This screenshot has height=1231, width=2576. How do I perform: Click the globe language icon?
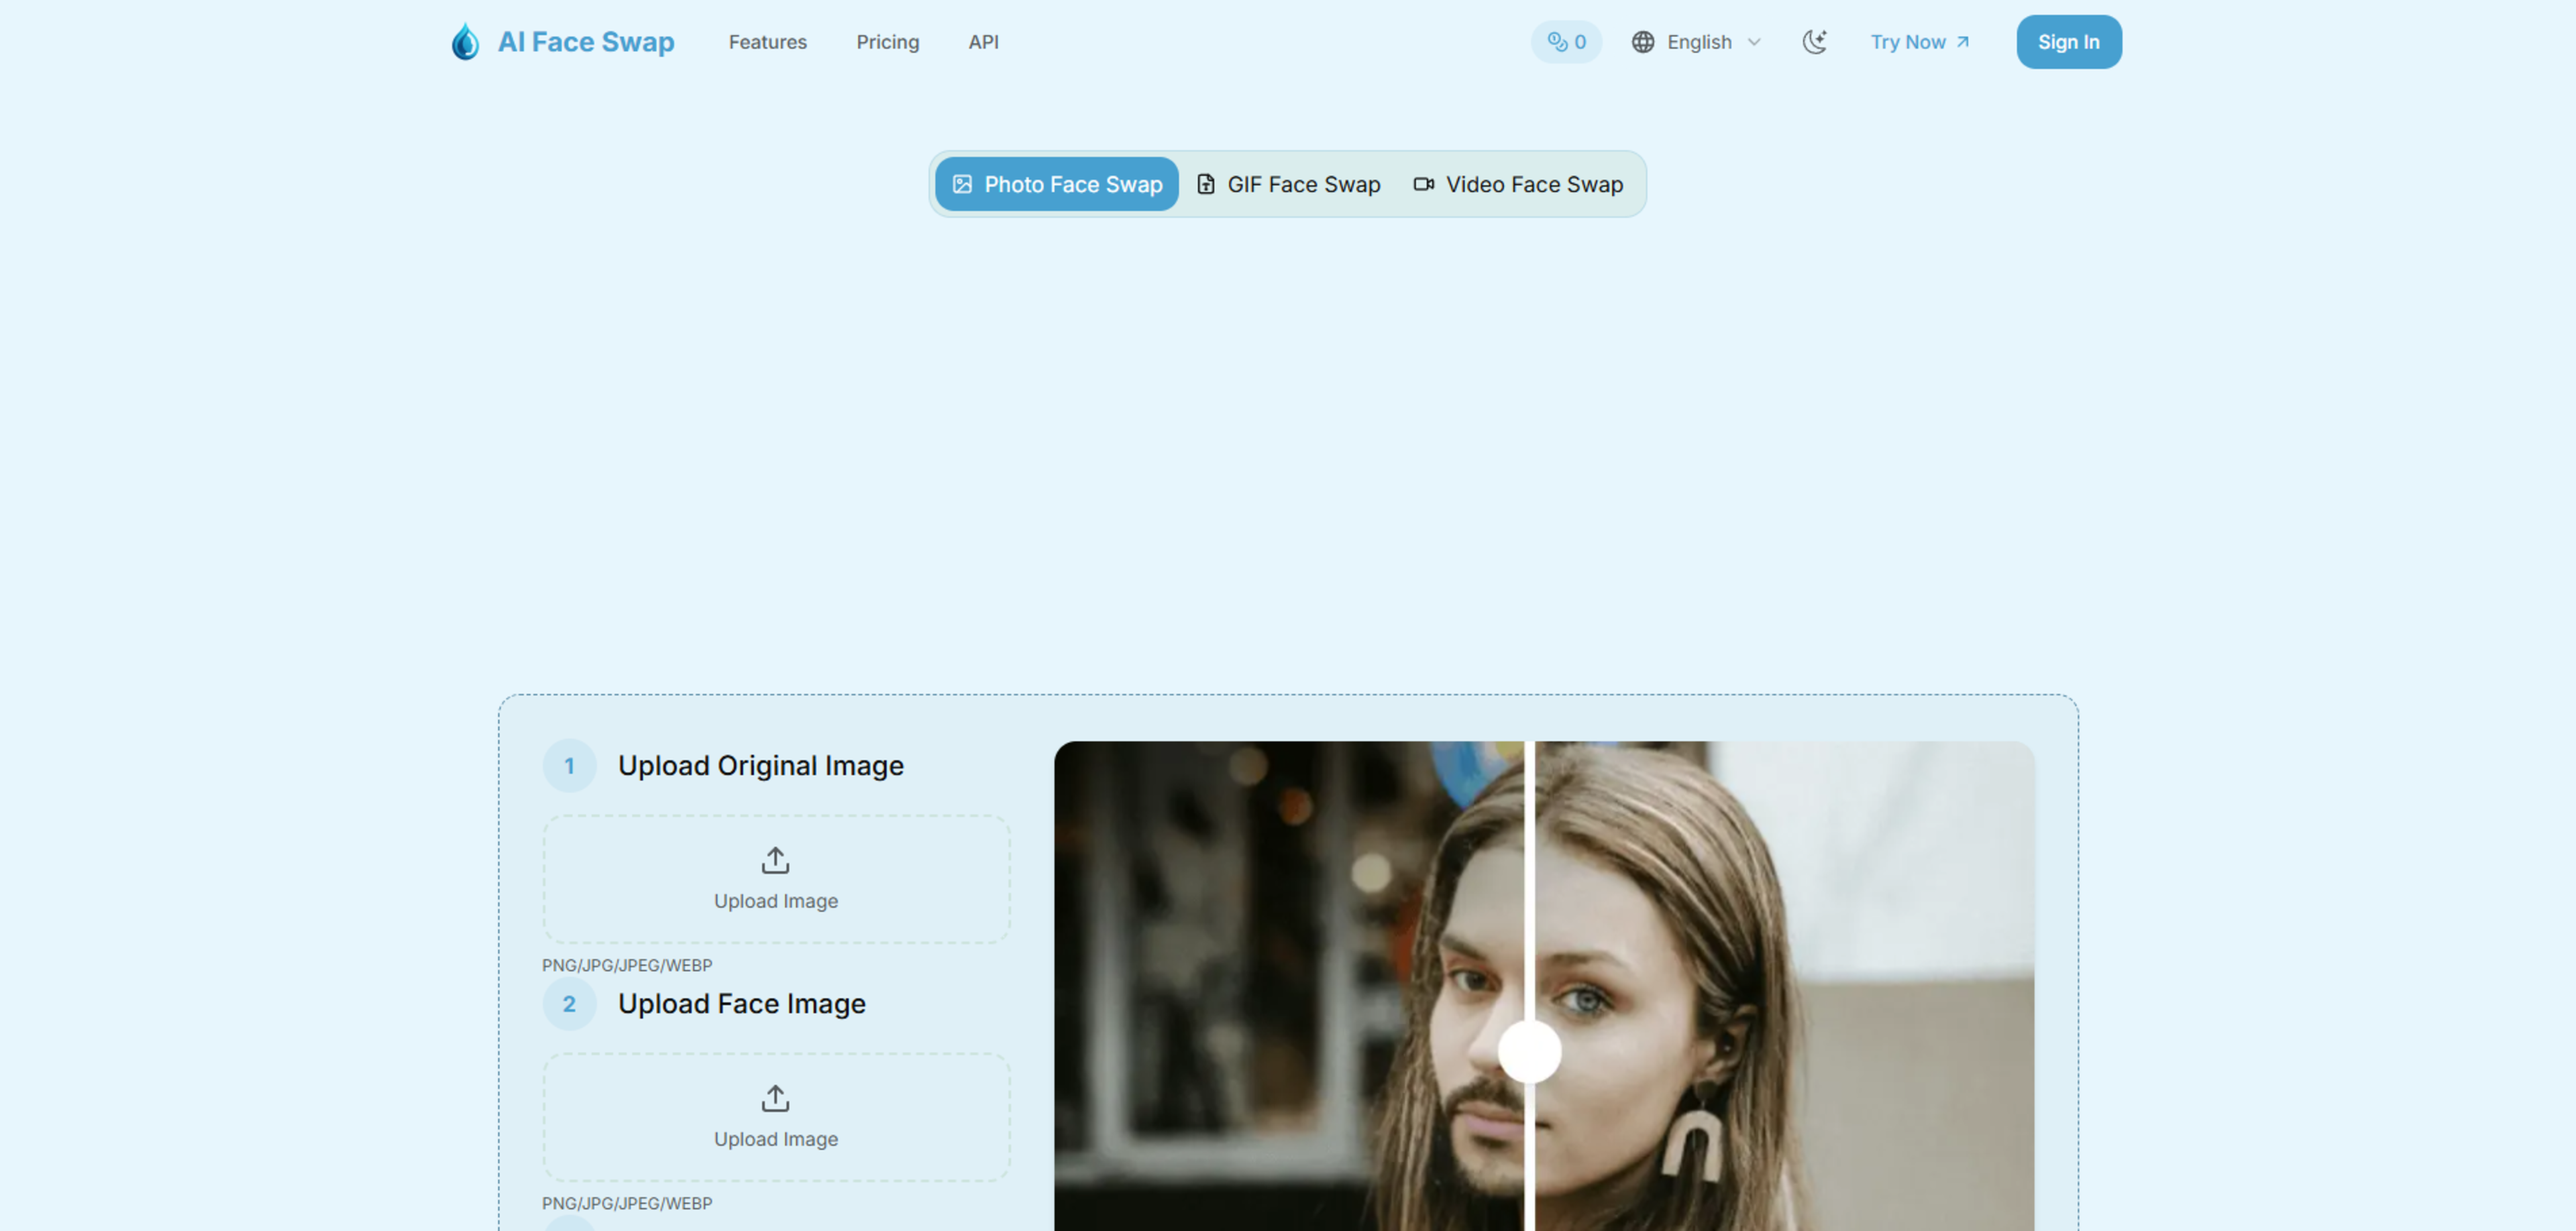pyautogui.click(x=1642, y=42)
